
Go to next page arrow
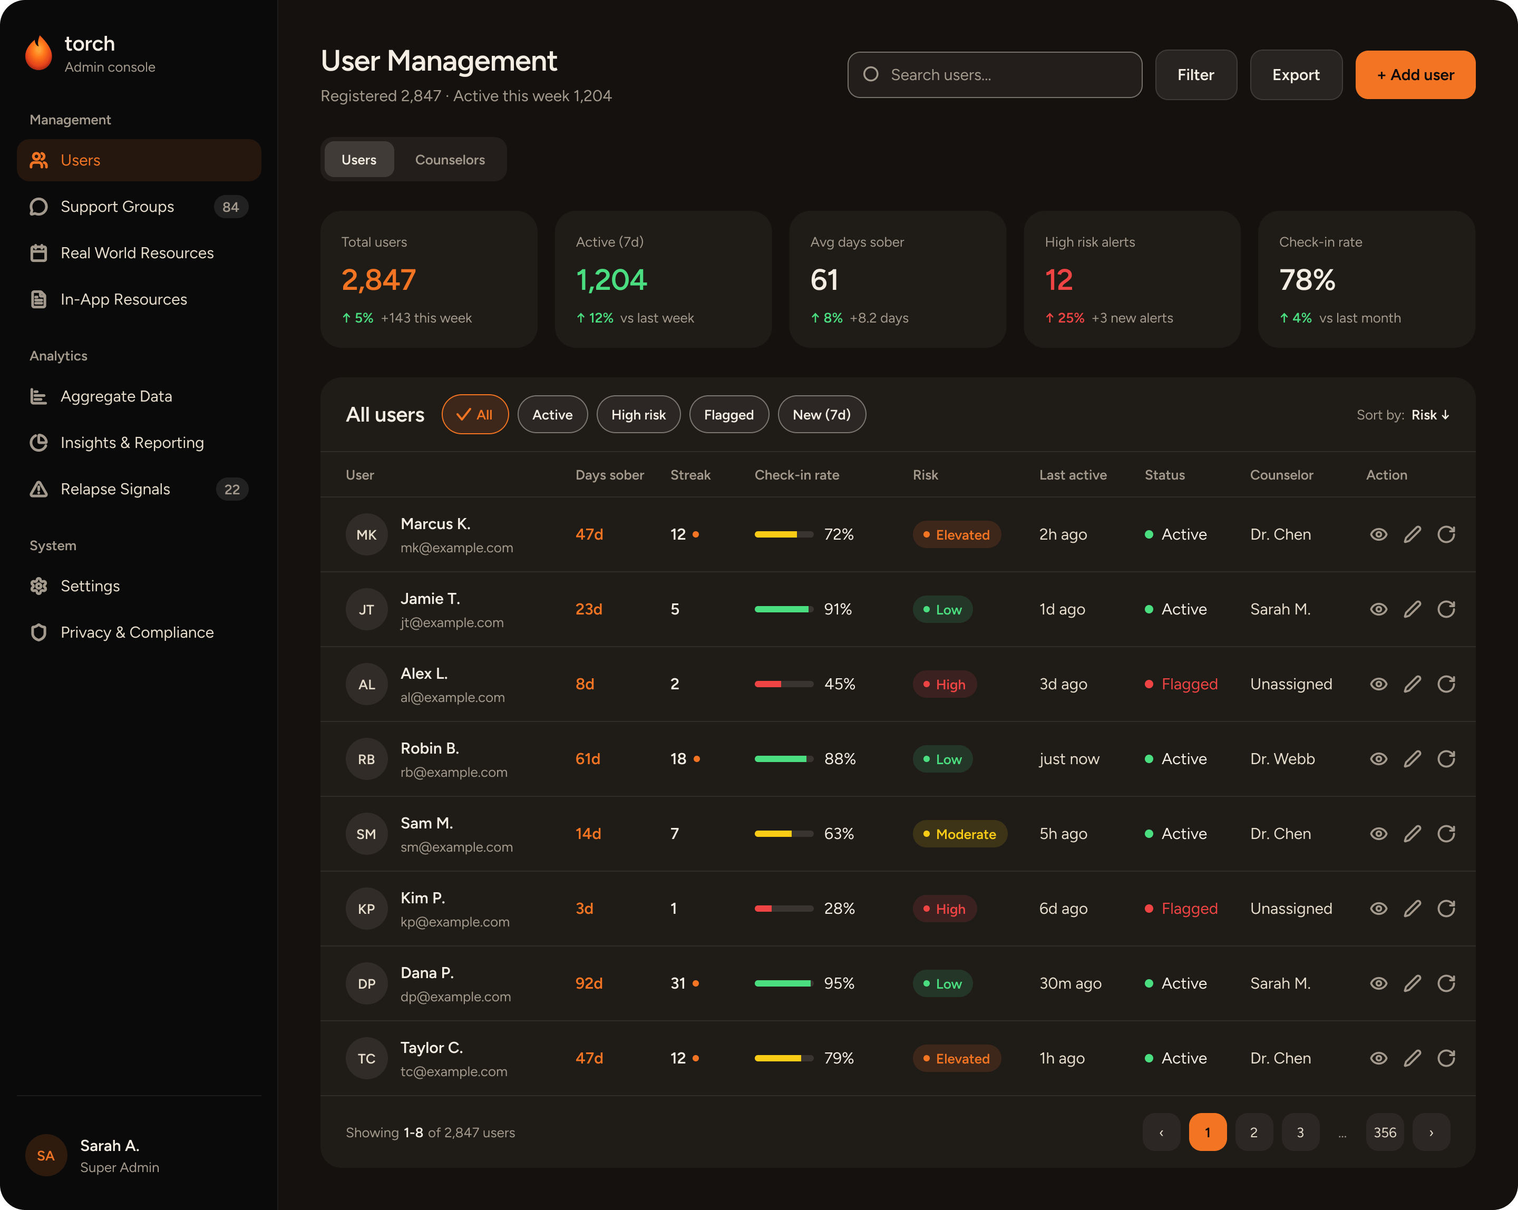[x=1431, y=1133]
